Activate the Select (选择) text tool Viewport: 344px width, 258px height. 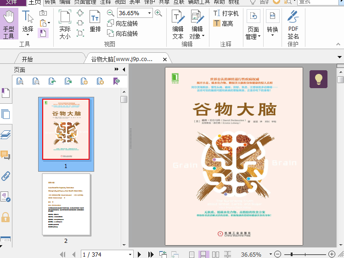(x=28, y=23)
